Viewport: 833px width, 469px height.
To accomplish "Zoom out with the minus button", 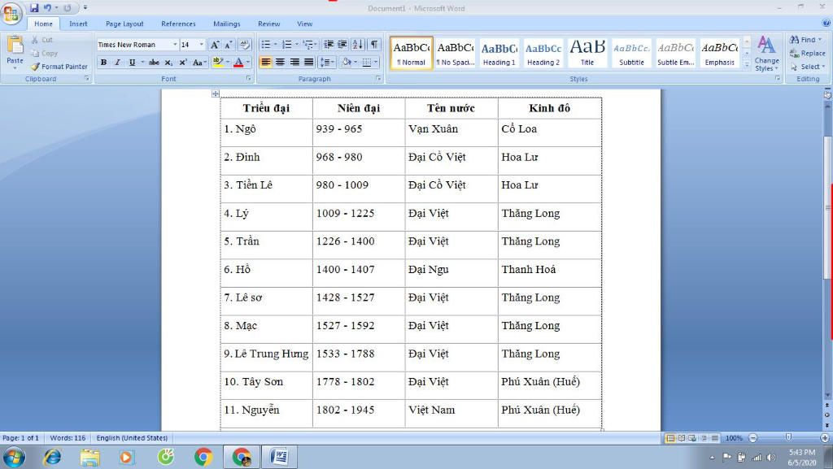I will point(752,438).
